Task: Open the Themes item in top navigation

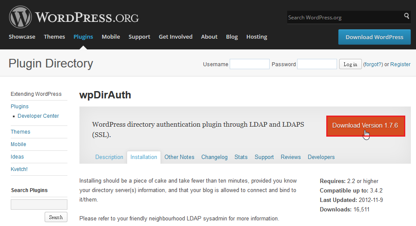Action: click(55, 37)
